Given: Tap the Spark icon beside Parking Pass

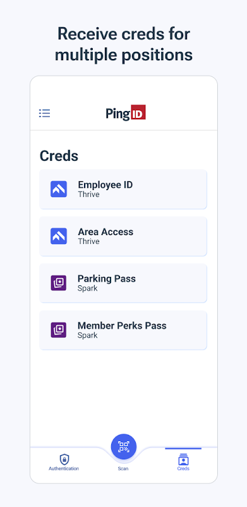Looking at the screenshot, I should 59,283.
